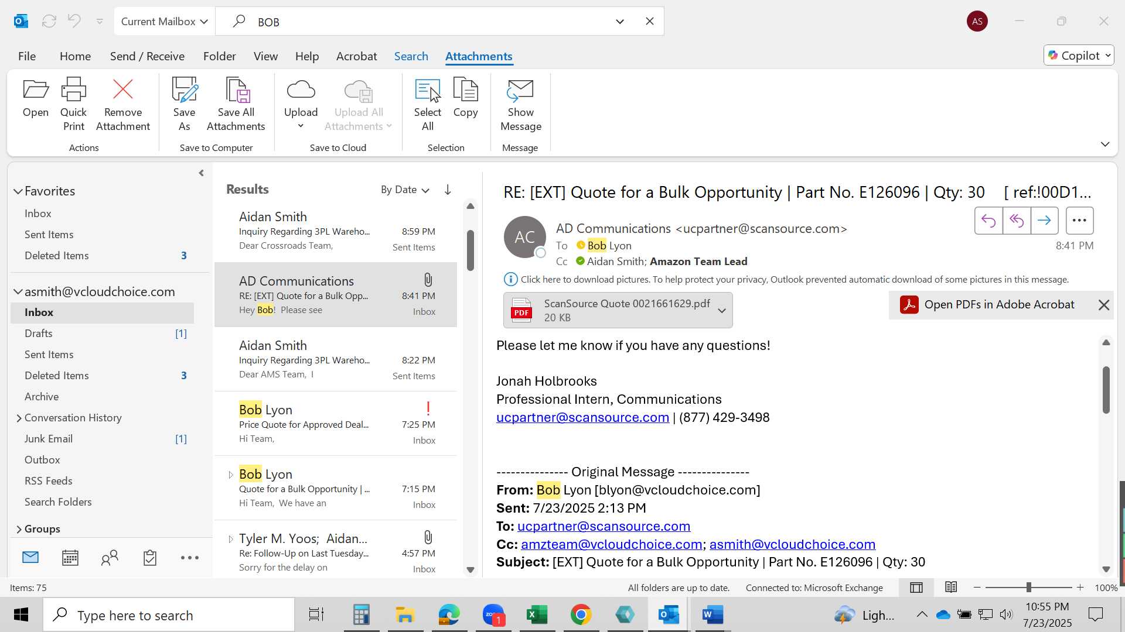Expand the Tyler M. Yoos conversation
The width and height of the screenshot is (1125, 632).
click(230, 539)
